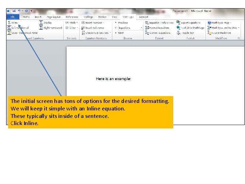
Task: Click the Save icon in Quick Access
Action: pos(14,11)
